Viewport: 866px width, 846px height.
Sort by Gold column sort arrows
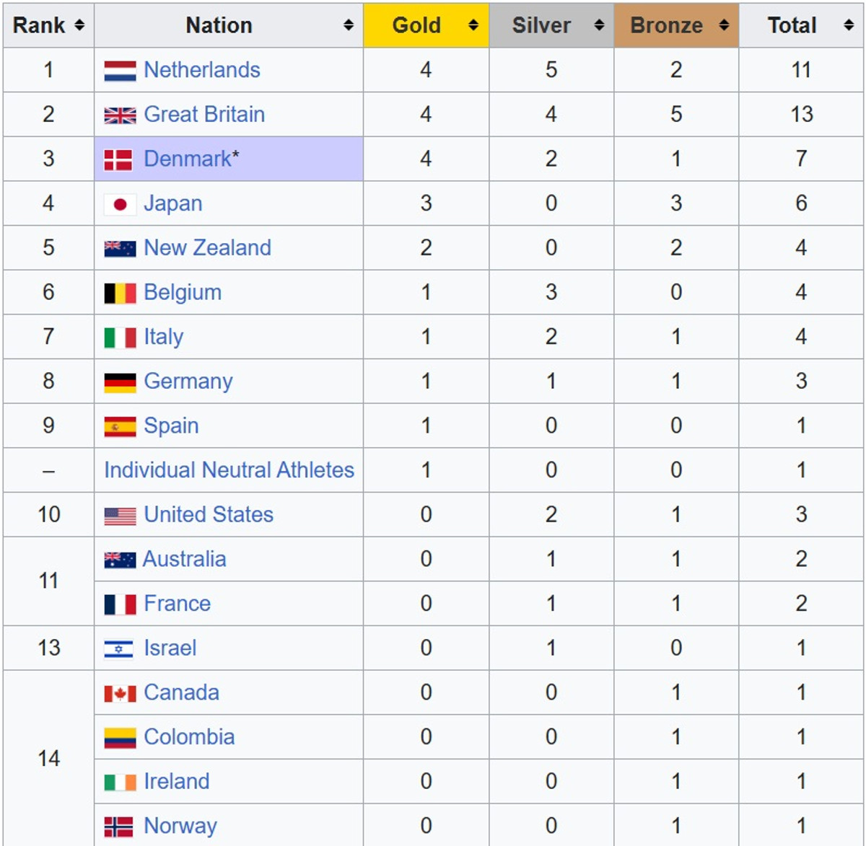pos(473,25)
